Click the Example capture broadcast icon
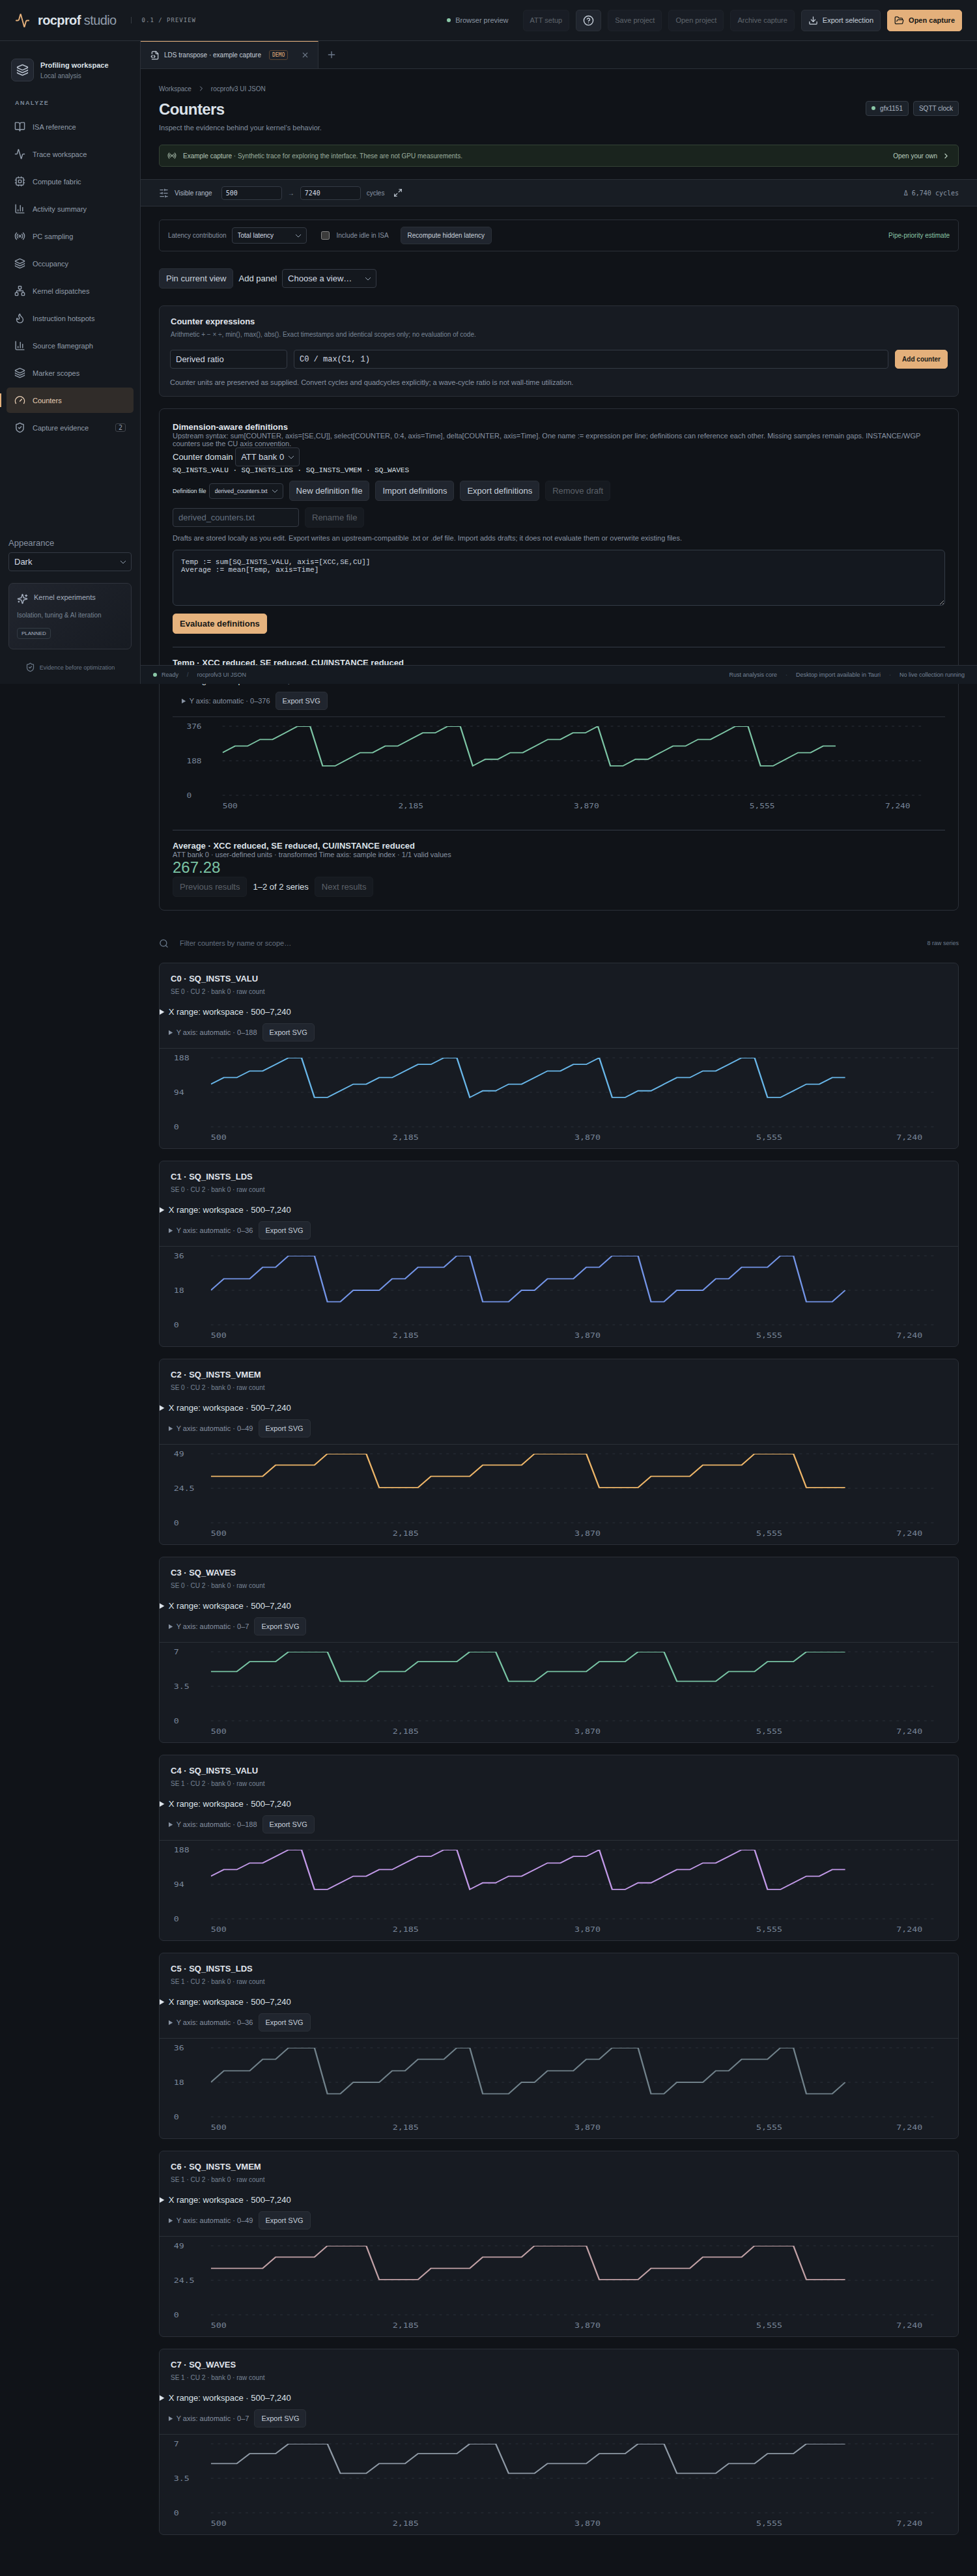The height and width of the screenshot is (2576, 977). point(172,156)
